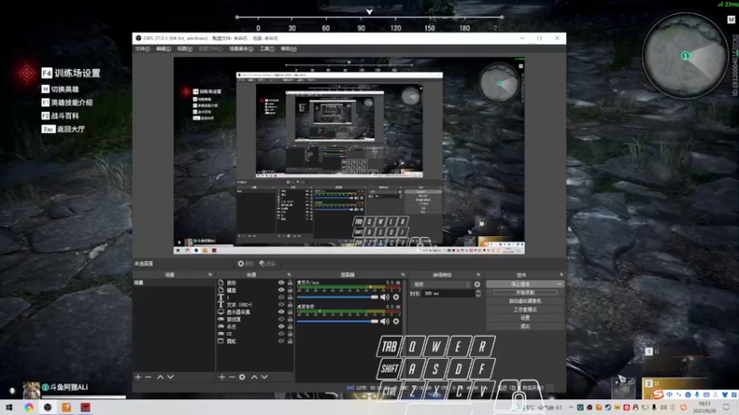The image size is (739, 415).
Task: Click 训练场设置 in the game overlay
Action: pyautogui.click(x=71, y=74)
